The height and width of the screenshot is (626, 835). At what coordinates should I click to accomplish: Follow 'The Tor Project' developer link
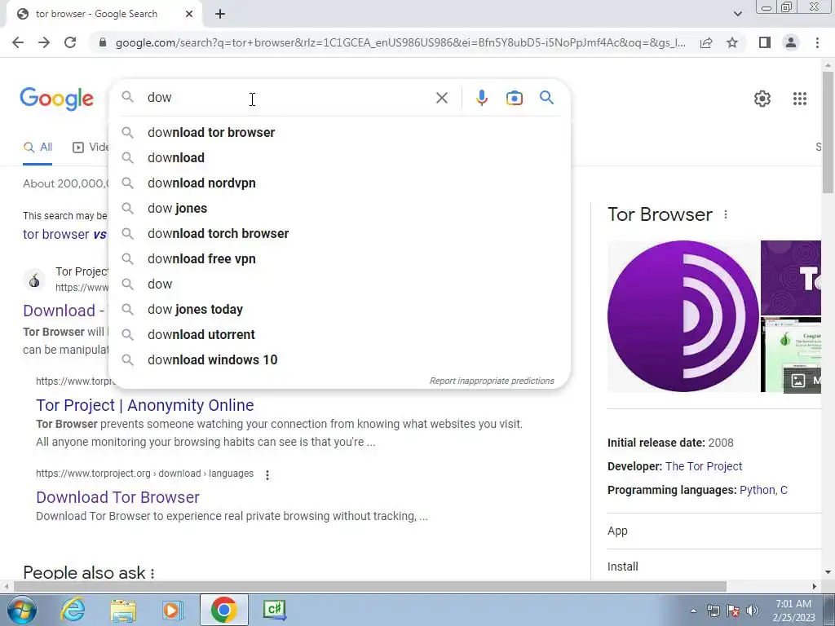[704, 466]
